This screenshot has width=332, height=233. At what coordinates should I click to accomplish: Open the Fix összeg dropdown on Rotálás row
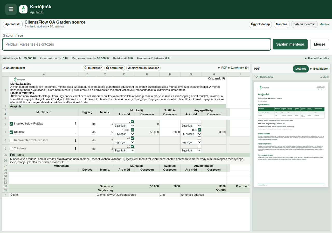(x=191, y=134)
